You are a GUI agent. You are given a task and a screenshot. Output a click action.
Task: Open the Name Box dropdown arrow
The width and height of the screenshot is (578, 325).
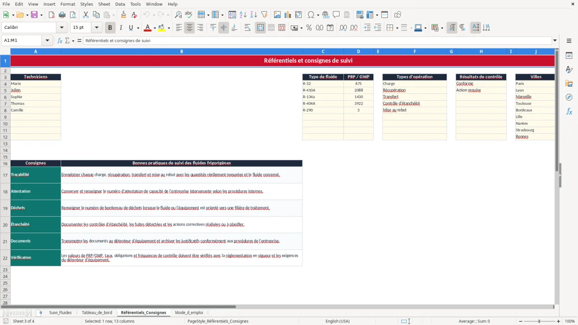pos(47,41)
